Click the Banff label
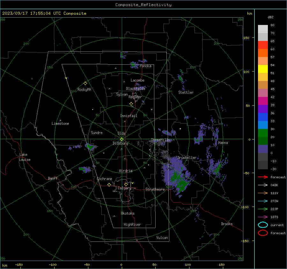 53,178
